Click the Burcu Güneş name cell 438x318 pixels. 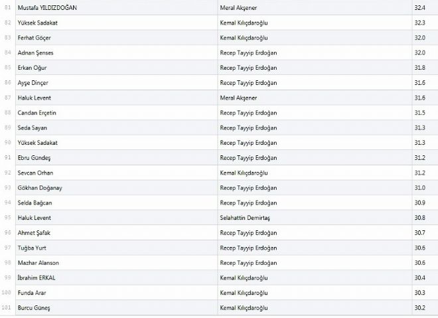[x=34, y=308]
